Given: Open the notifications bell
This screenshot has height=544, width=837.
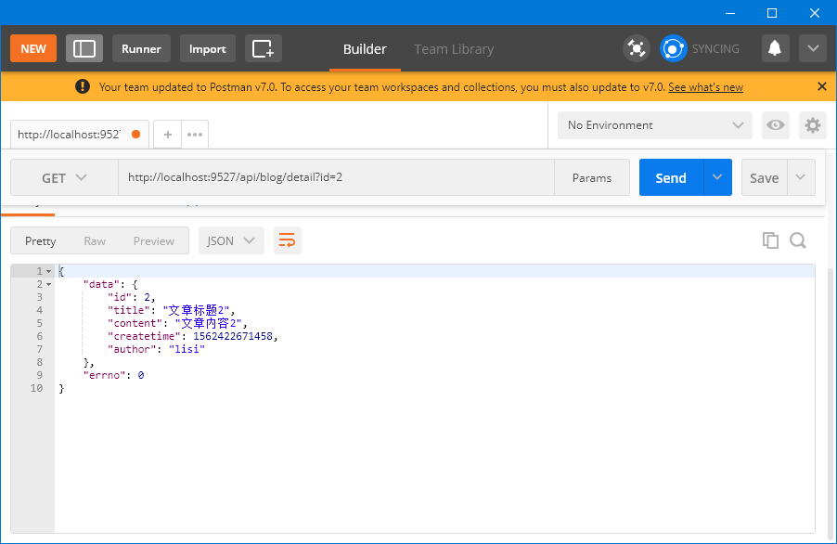Looking at the screenshot, I should click(x=775, y=48).
